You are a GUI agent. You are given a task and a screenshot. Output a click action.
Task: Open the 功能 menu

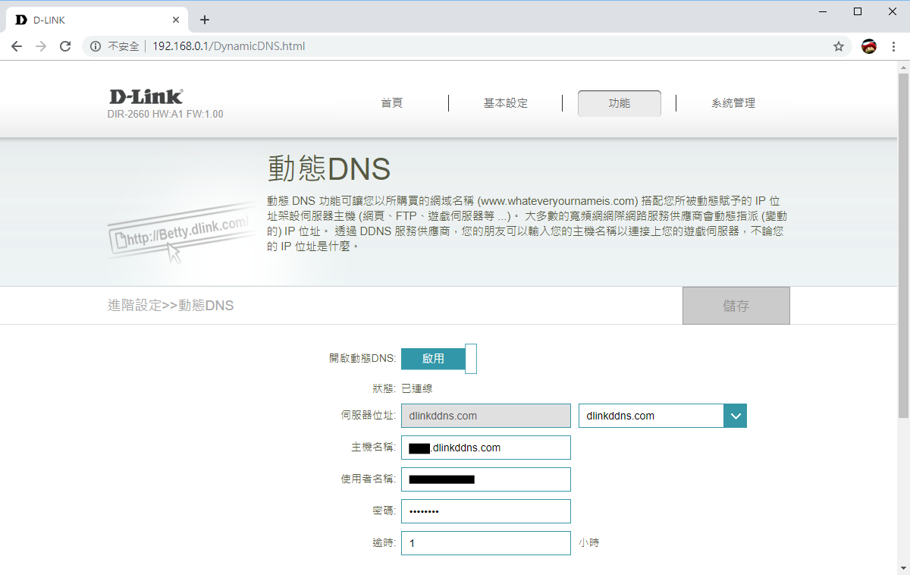[x=620, y=103]
